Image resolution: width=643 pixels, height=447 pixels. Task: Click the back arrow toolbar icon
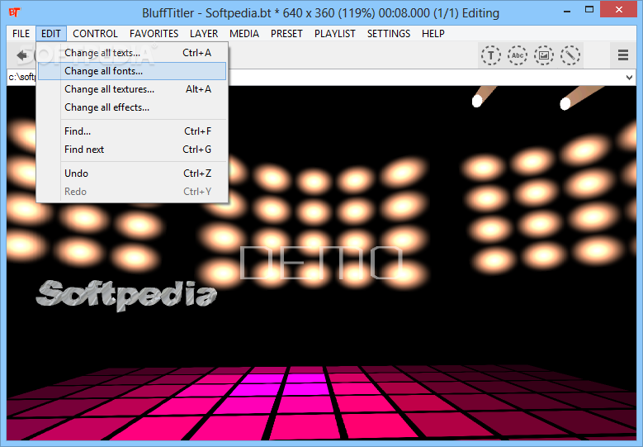coord(21,55)
